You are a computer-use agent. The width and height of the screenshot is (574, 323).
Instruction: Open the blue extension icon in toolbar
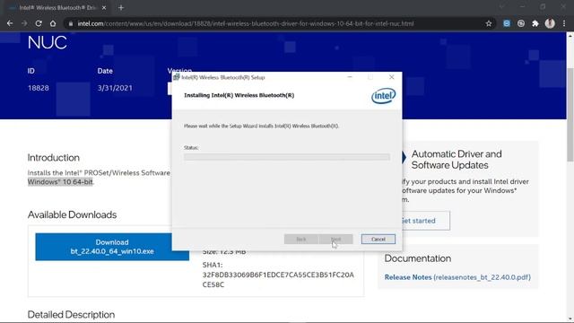pyautogui.click(x=507, y=23)
